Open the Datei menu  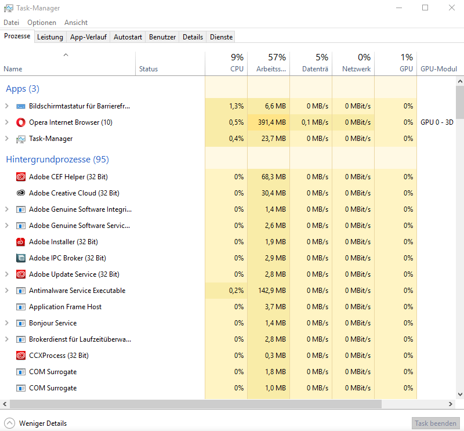[11, 23]
